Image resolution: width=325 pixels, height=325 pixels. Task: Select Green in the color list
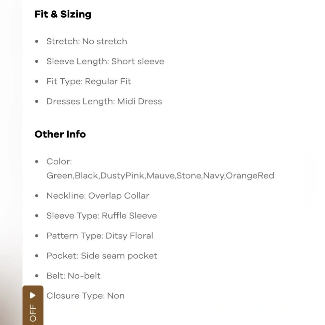tap(59, 176)
